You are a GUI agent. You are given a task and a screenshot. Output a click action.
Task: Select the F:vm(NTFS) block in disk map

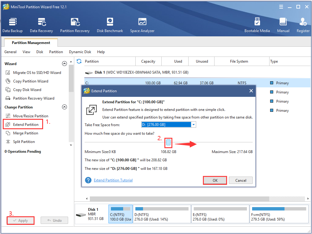(279, 214)
